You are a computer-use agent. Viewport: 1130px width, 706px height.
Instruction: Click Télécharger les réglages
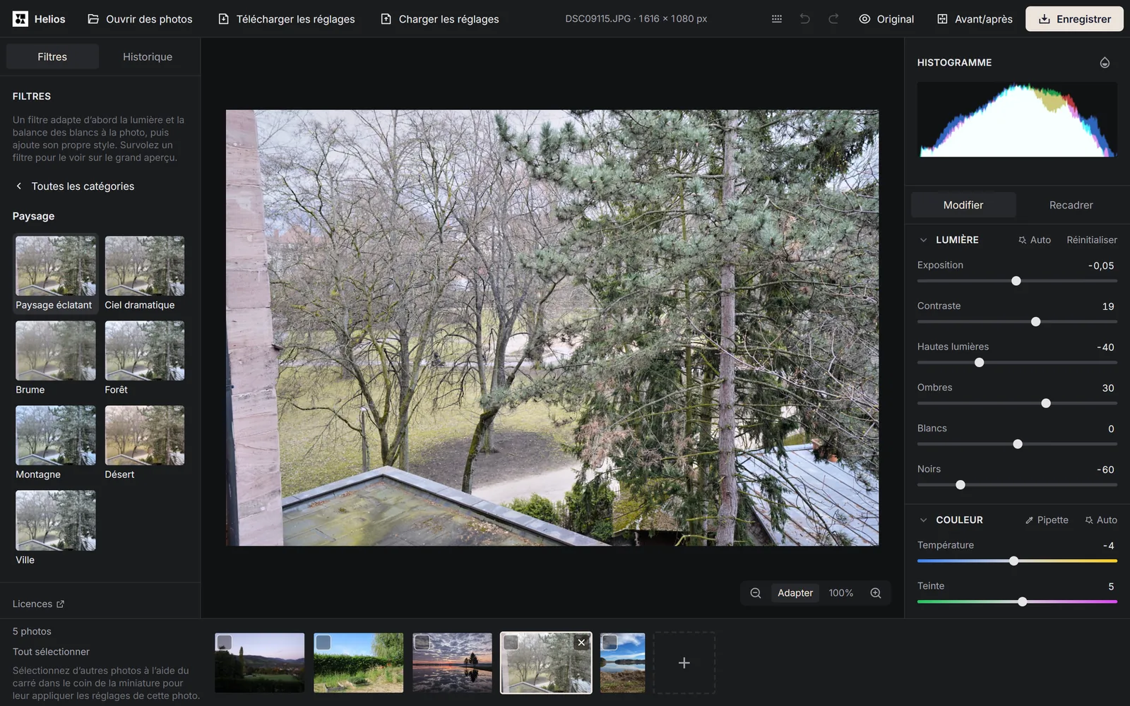click(287, 19)
